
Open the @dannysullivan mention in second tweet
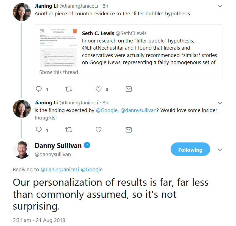coord(138,110)
